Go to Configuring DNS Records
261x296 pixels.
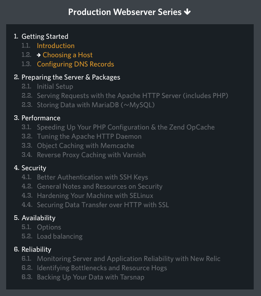coord(75,64)
